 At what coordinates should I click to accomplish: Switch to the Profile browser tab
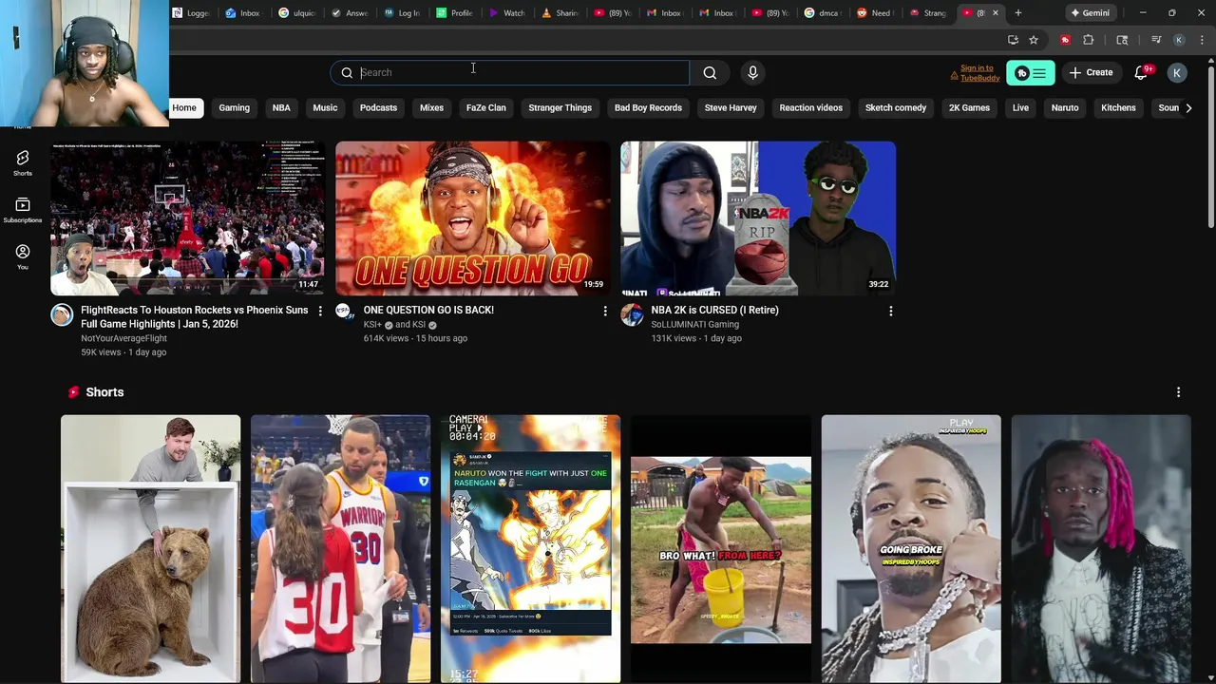pyautogui.click(x=455, y=13)
